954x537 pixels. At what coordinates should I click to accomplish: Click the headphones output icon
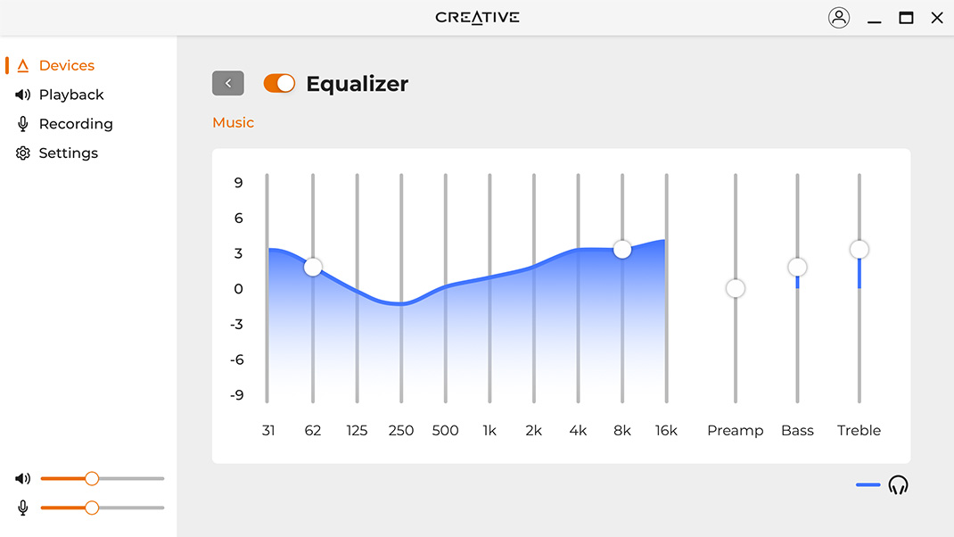point(898,485)
